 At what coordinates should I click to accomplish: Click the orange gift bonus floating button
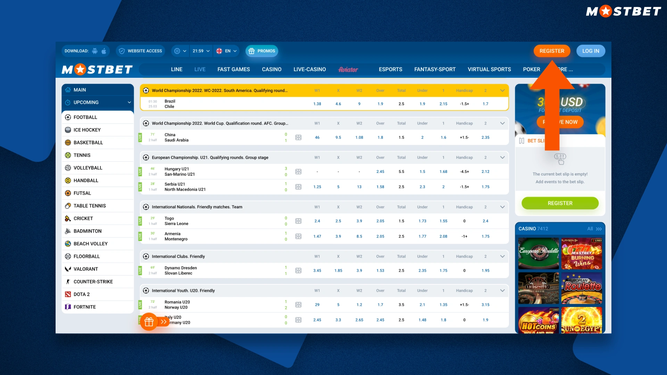coord(149,322)
